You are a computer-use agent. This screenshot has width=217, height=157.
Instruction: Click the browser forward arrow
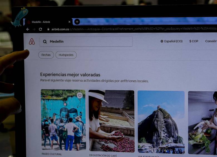pos(34,29)
